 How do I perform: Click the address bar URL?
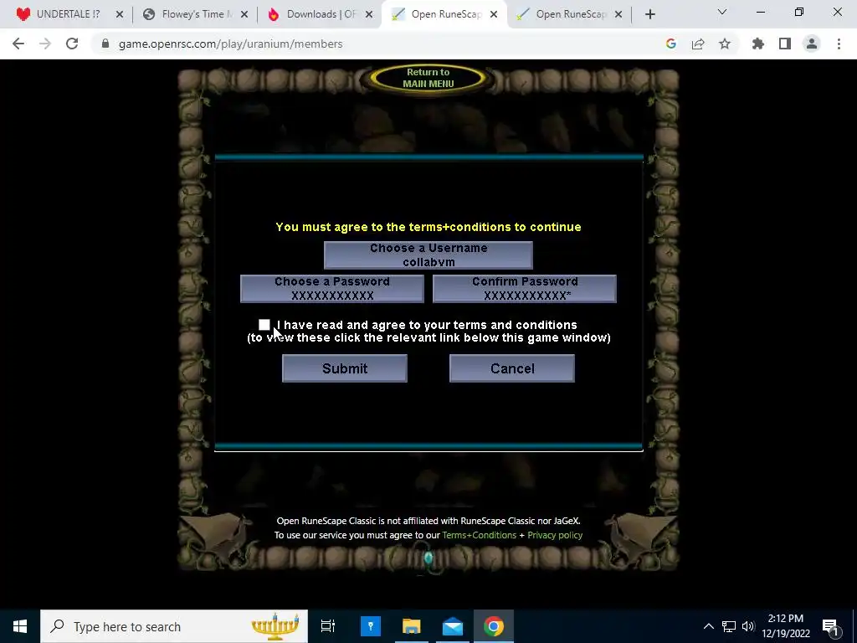[231, 44]
